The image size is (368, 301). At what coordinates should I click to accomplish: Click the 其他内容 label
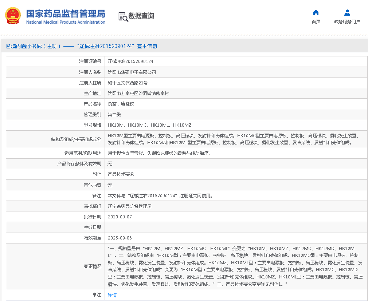[93, 185]
